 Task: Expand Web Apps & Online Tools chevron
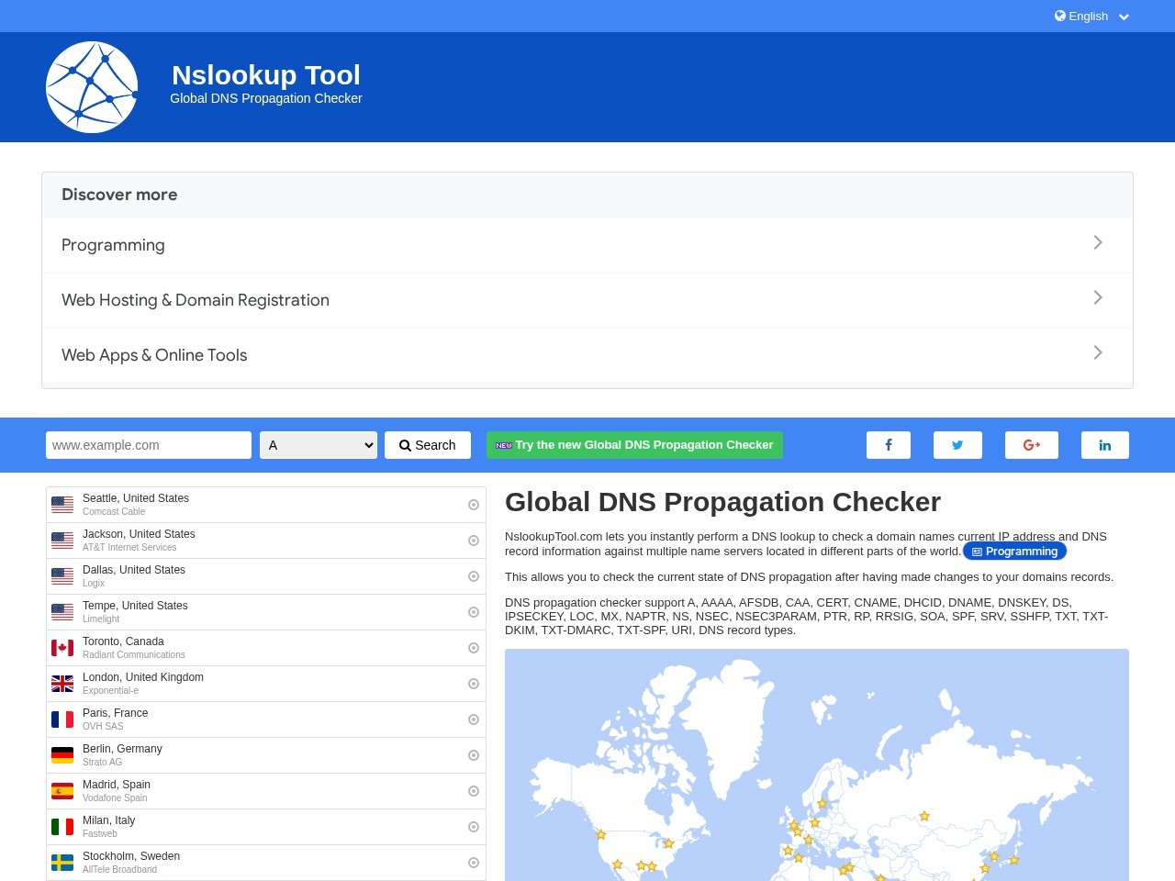1098,352
